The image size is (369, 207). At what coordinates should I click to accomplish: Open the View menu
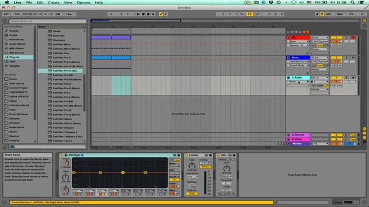[x=68, y=2]
